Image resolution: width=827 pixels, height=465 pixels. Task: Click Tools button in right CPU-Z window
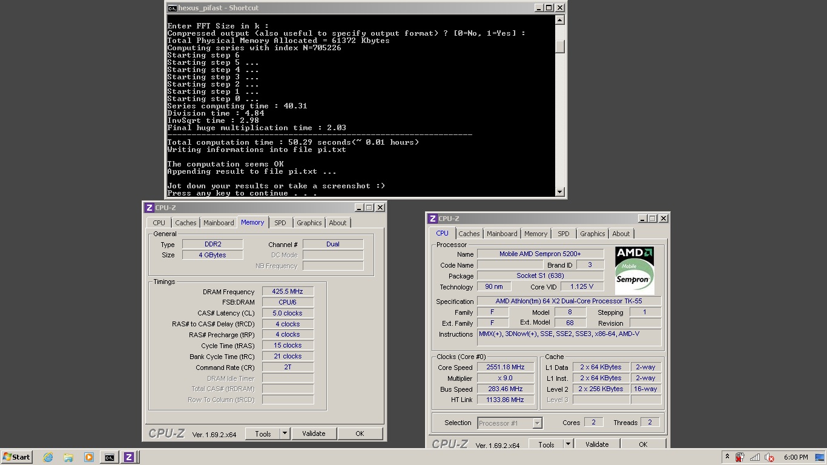tap(546, 444)
